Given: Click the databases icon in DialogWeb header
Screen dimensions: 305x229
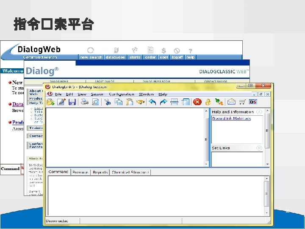Looking at the screenshot, I should click(116, 50).
